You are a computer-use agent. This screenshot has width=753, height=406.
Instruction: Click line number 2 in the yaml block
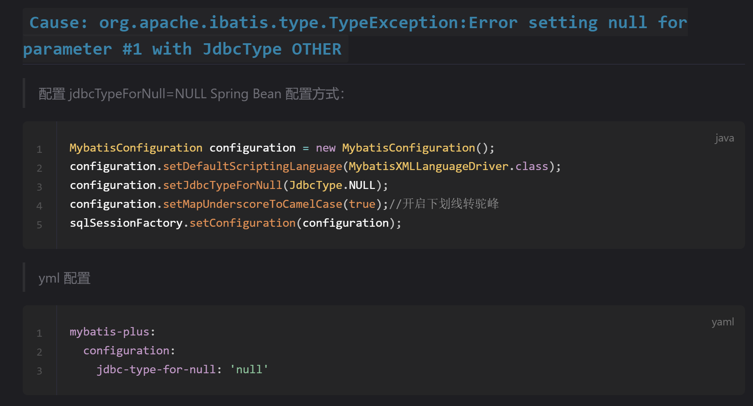click(39, 352)
